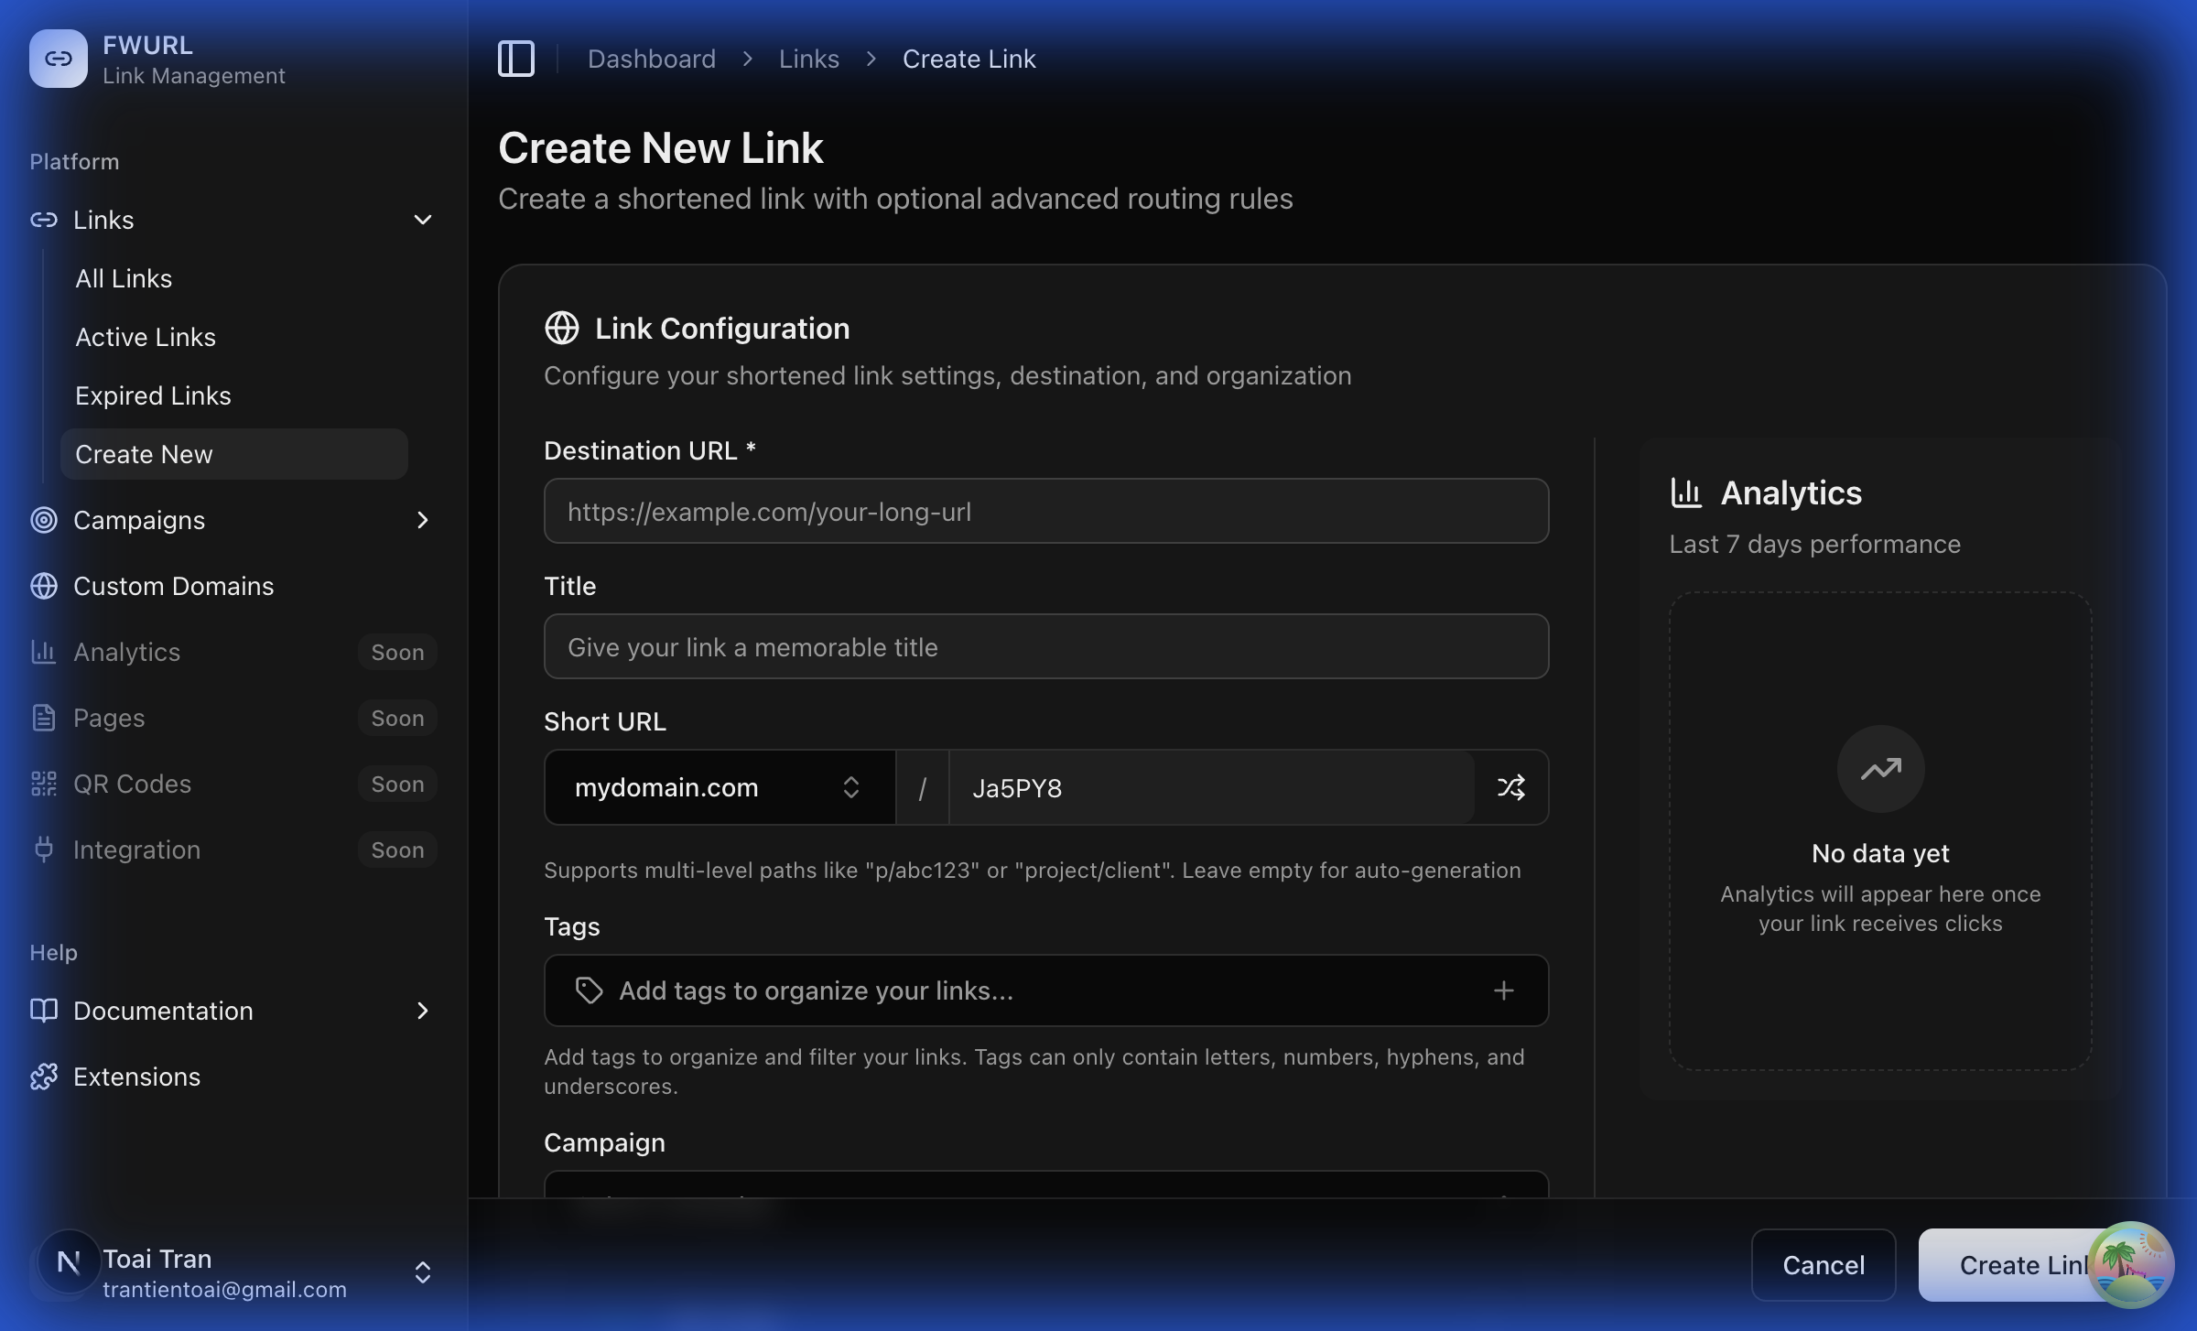
Task: Toggle the sidebar with the panel icon
Action: pos(515,58)
